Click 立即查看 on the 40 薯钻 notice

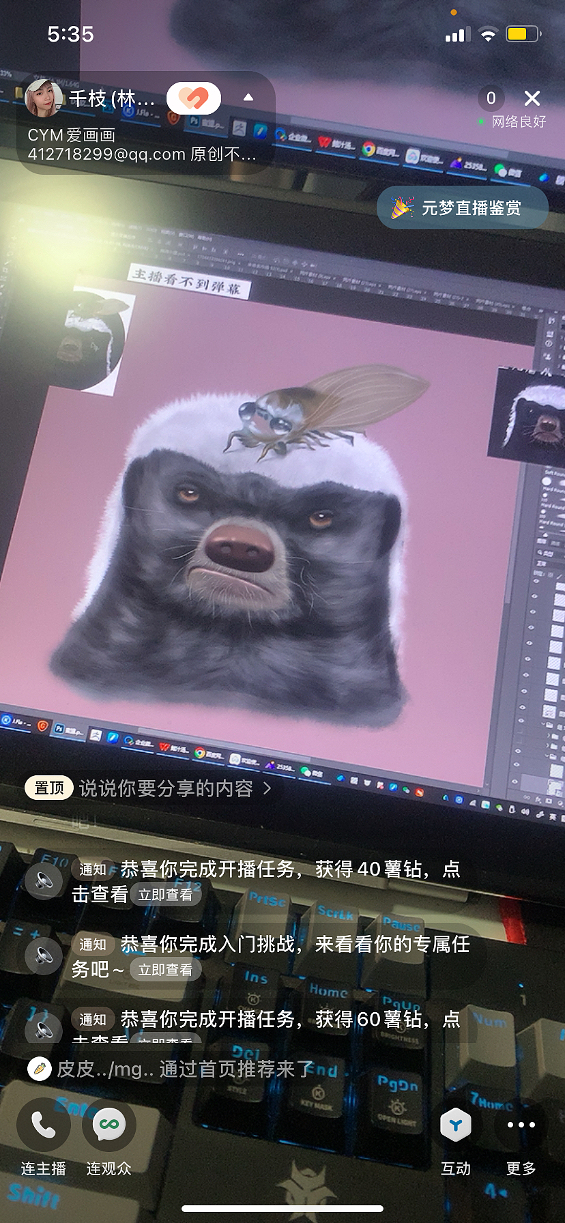pos(165,894)
